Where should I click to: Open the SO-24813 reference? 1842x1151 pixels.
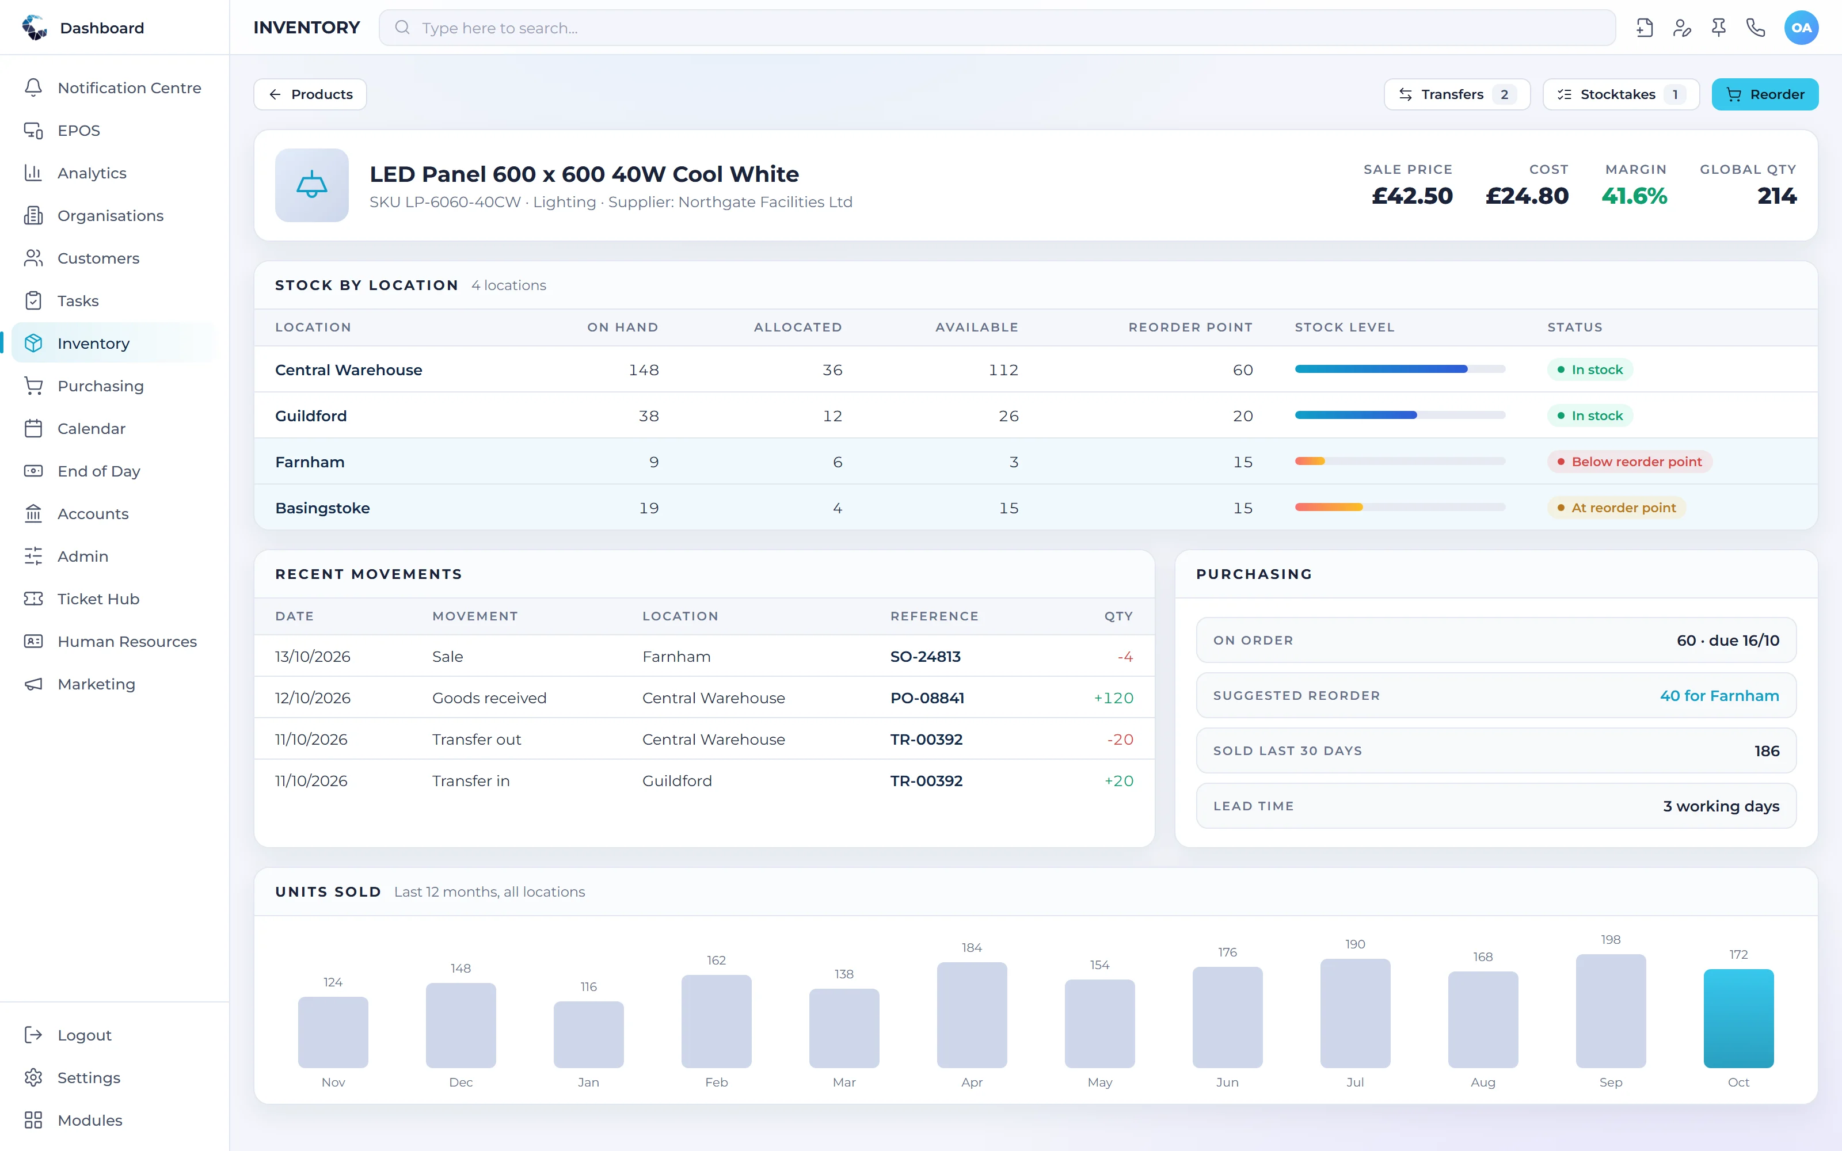coord(925,656)
